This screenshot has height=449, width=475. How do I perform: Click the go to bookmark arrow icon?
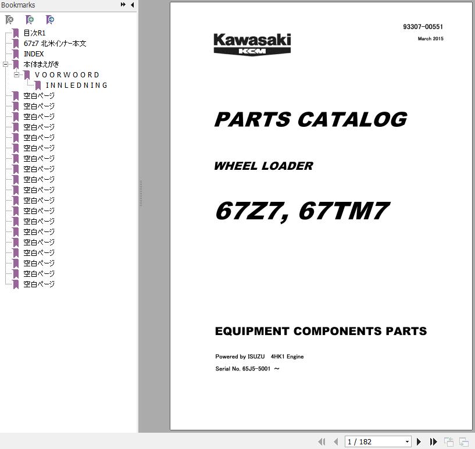pos(50,20)
